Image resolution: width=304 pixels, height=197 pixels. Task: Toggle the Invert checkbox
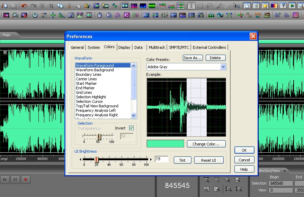click(x=131, y=128)
